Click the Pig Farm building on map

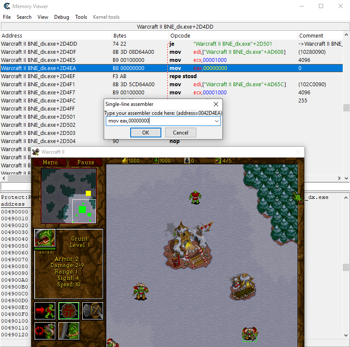coord(243,287)
